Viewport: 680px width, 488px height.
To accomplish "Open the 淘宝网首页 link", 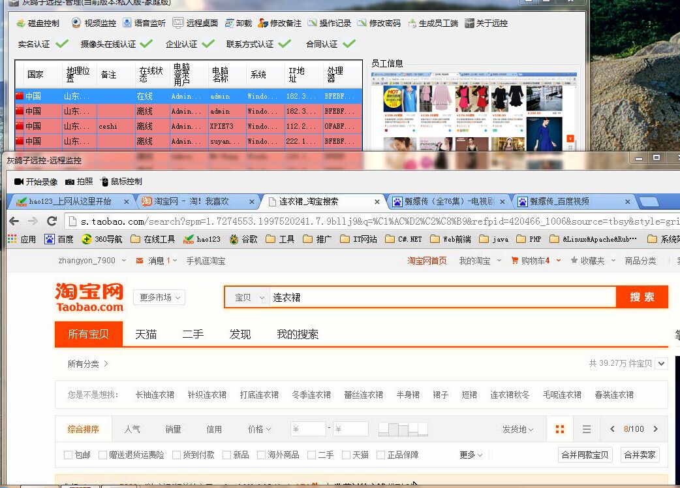I will (x=427, y=261).
